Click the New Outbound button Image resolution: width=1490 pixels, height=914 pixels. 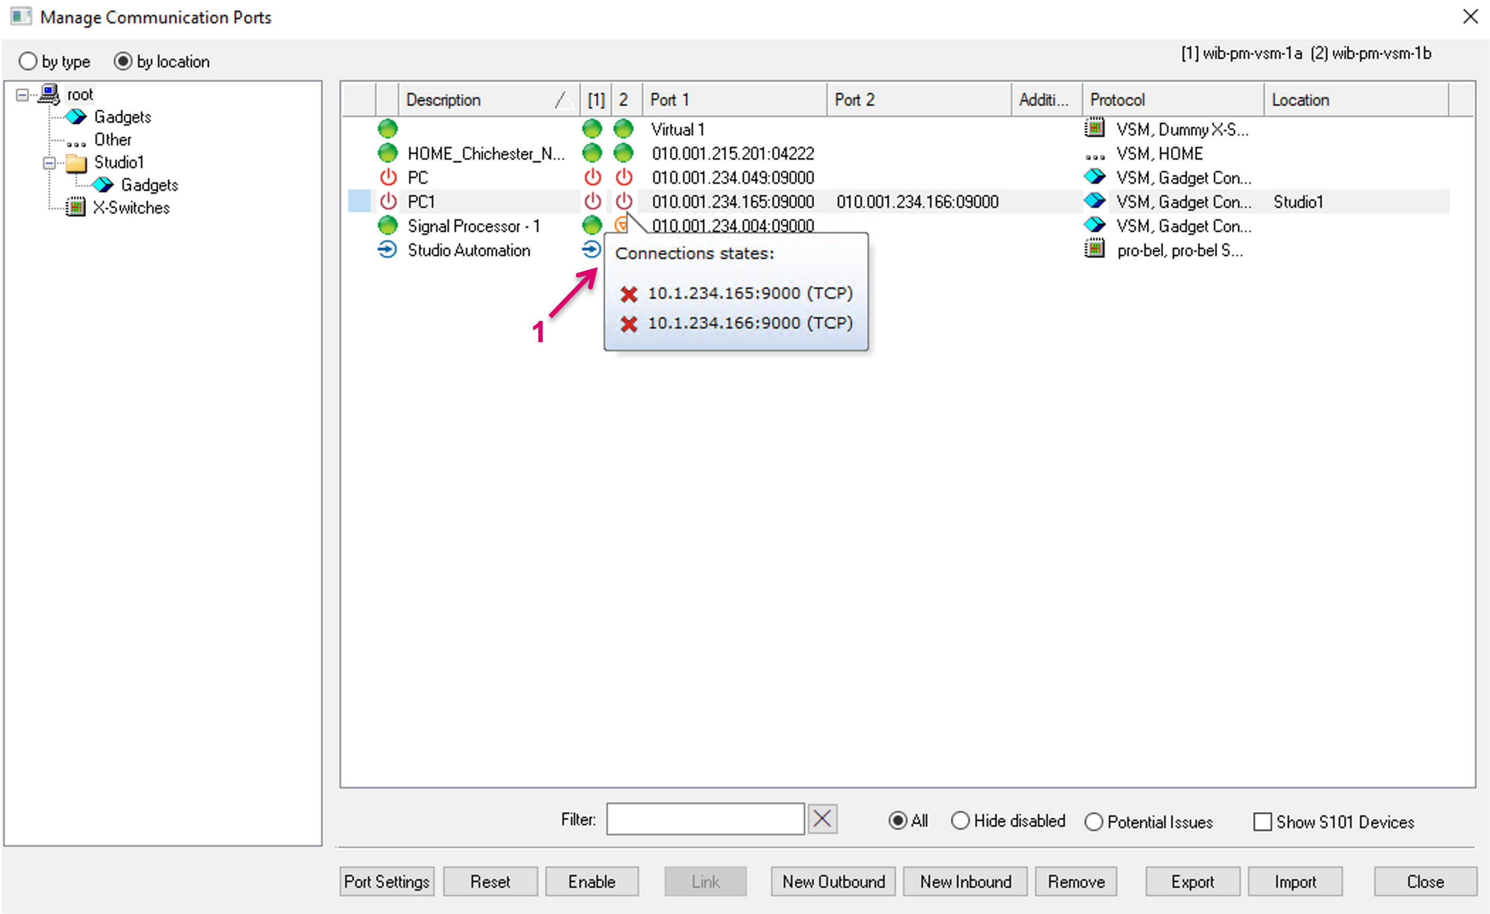[x=833, y=881]
